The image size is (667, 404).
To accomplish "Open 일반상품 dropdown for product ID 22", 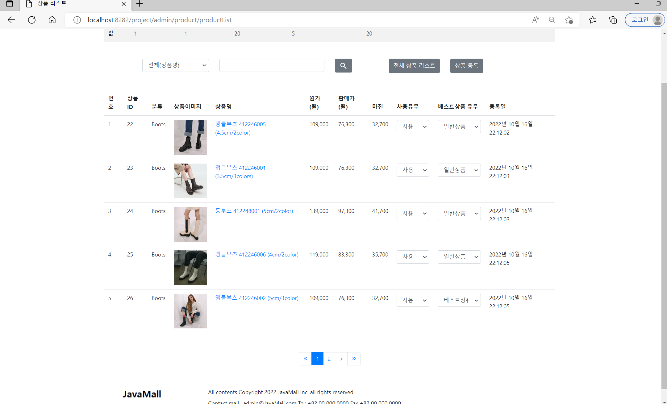I will click(x=459, y=127).
